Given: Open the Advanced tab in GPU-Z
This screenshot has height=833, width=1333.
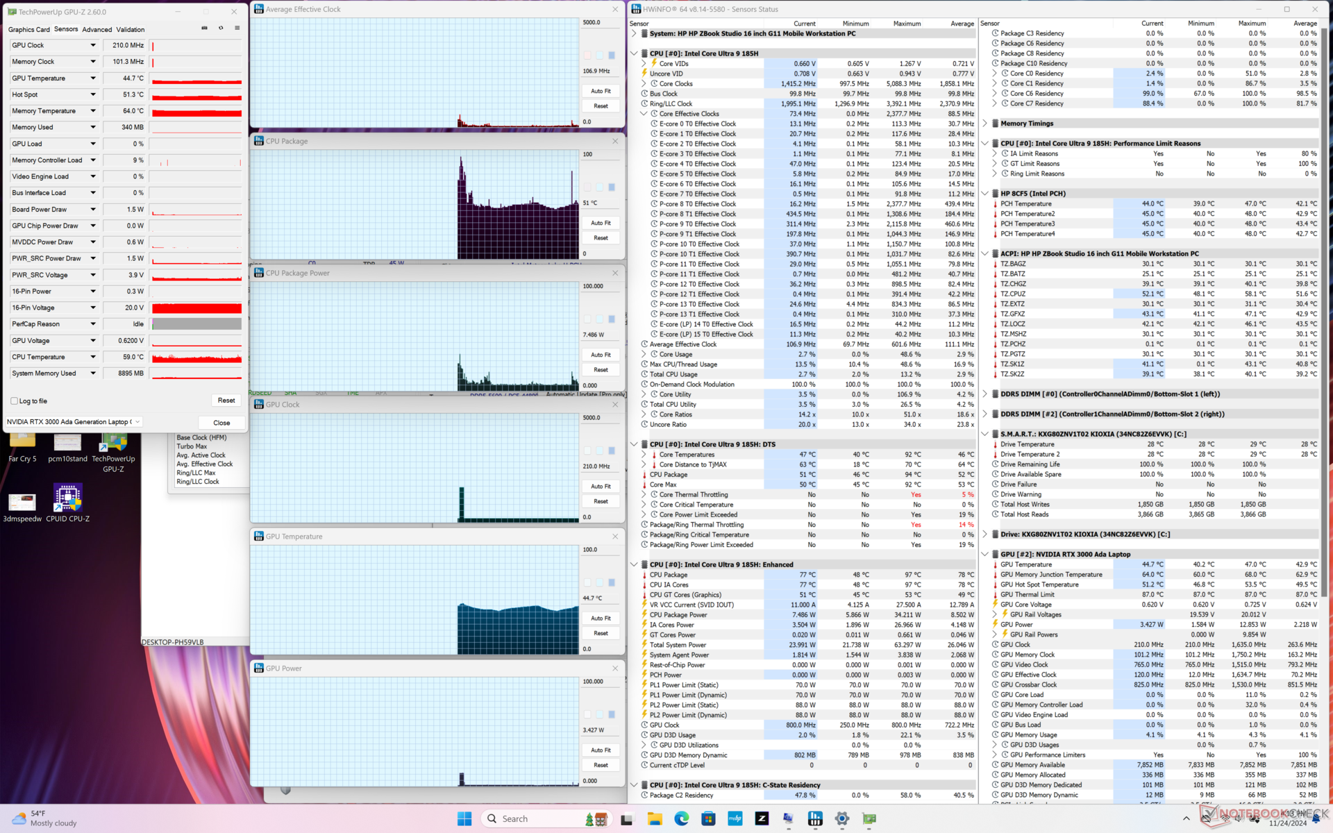Looking at the screenshot, I should coord(97,30).
